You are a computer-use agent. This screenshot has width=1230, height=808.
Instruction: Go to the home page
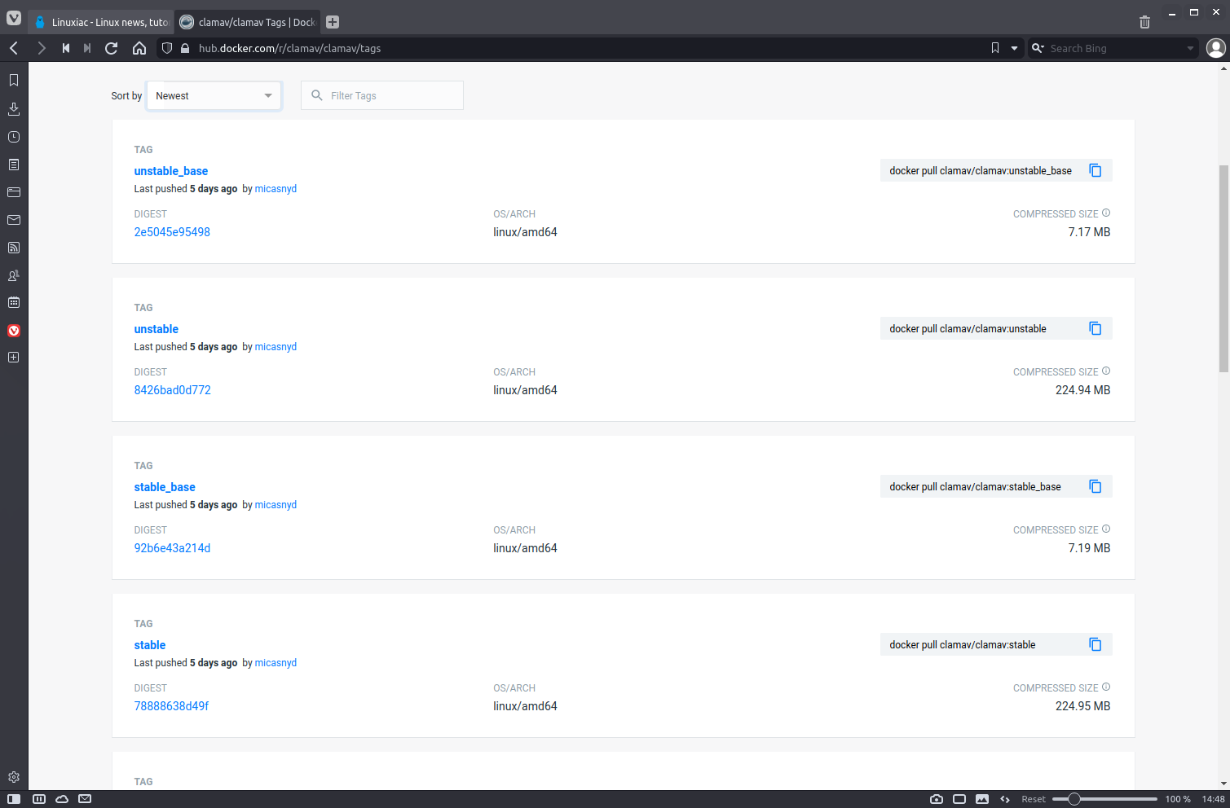click(139, 48)
